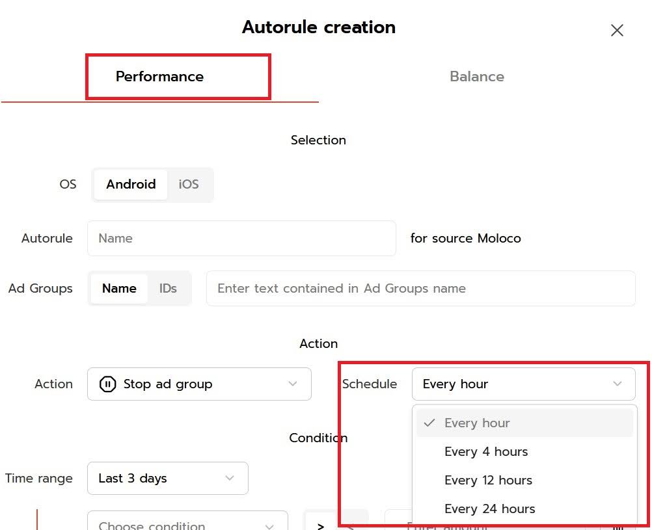Click the Autorule Name input field
652x530 pixels.
click(x=241, y=238)
